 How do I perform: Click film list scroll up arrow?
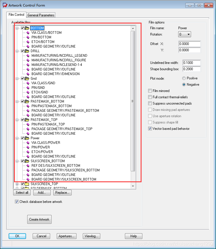click(133, 28)
